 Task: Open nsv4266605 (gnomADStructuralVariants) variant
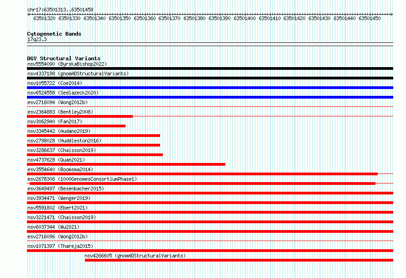coord(135,256)
